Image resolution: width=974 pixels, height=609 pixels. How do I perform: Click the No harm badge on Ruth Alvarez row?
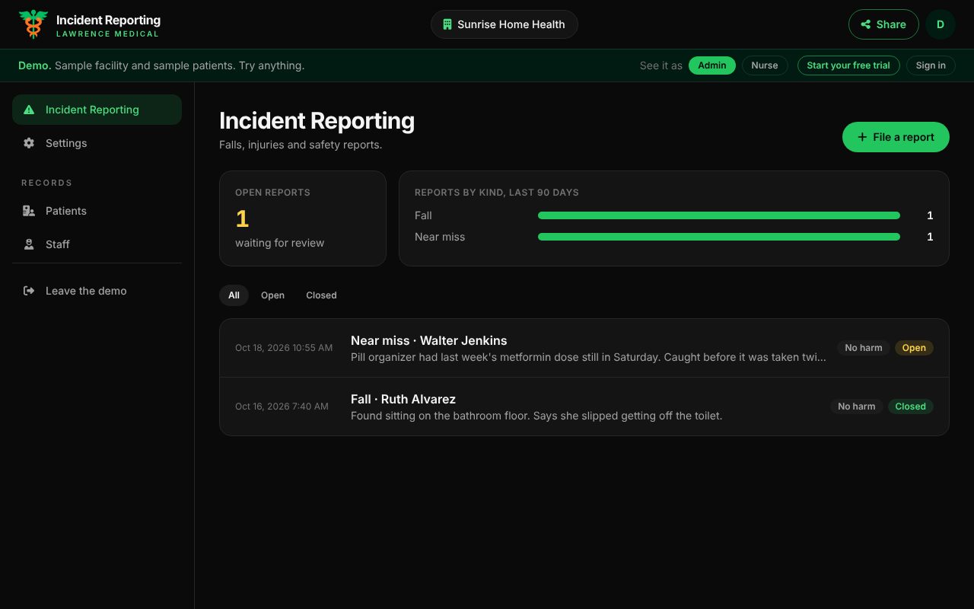pyautogui.click(x=857, y=407)
